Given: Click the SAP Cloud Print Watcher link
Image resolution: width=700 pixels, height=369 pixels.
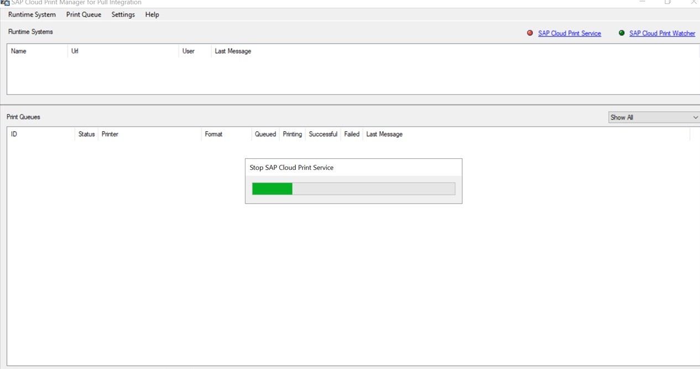Looking at the screenshot, I should pos(662,33).
